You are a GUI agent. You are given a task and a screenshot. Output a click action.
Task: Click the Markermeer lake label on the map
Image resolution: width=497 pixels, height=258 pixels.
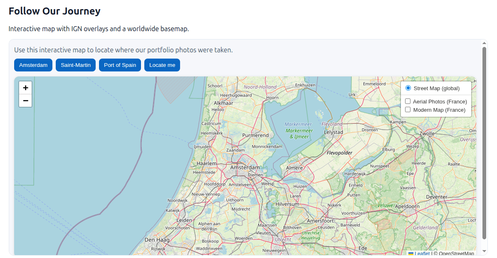pyautogui.click(x=298, y=124)
